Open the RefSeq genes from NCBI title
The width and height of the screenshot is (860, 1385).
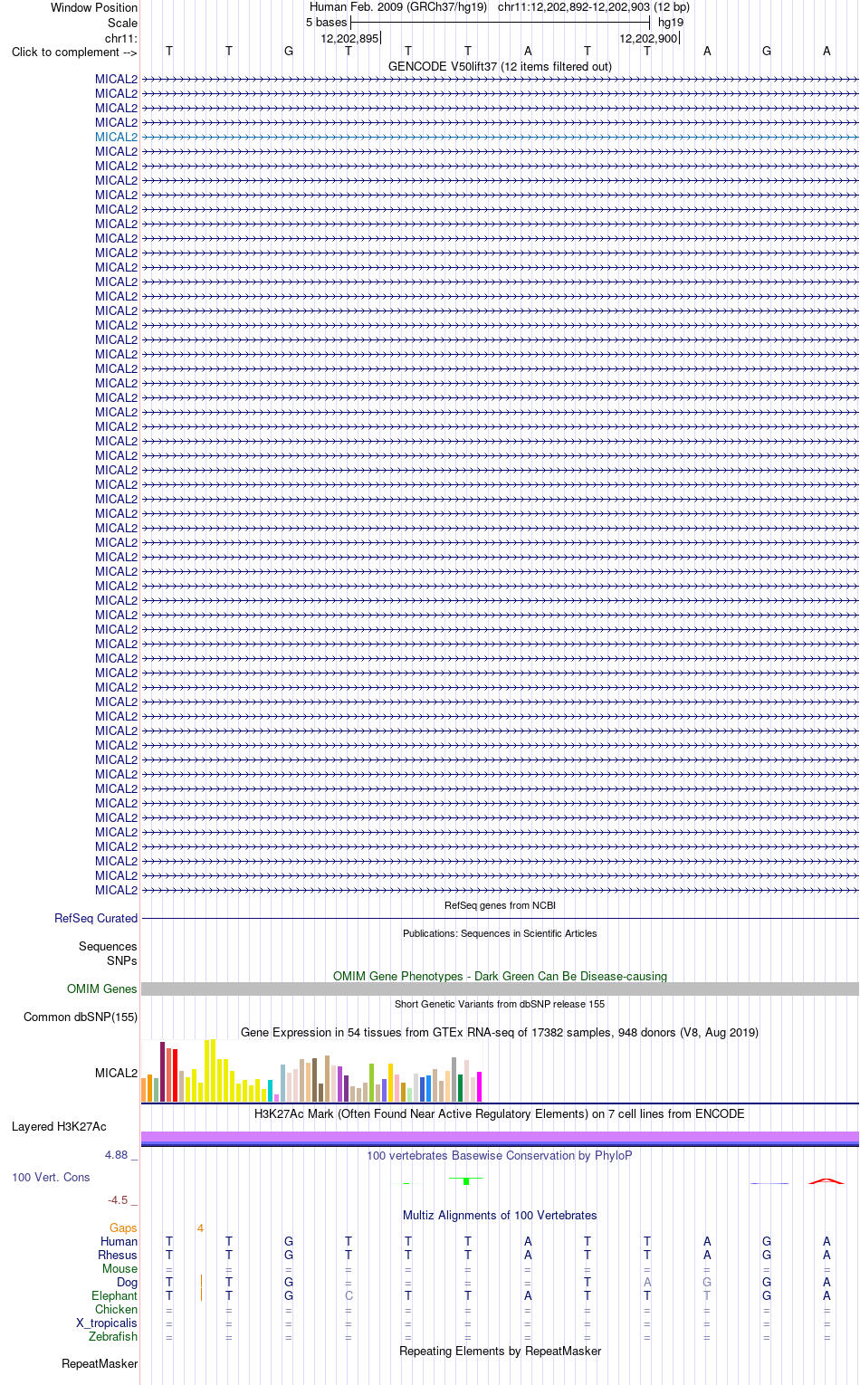[x=500, y=905]
